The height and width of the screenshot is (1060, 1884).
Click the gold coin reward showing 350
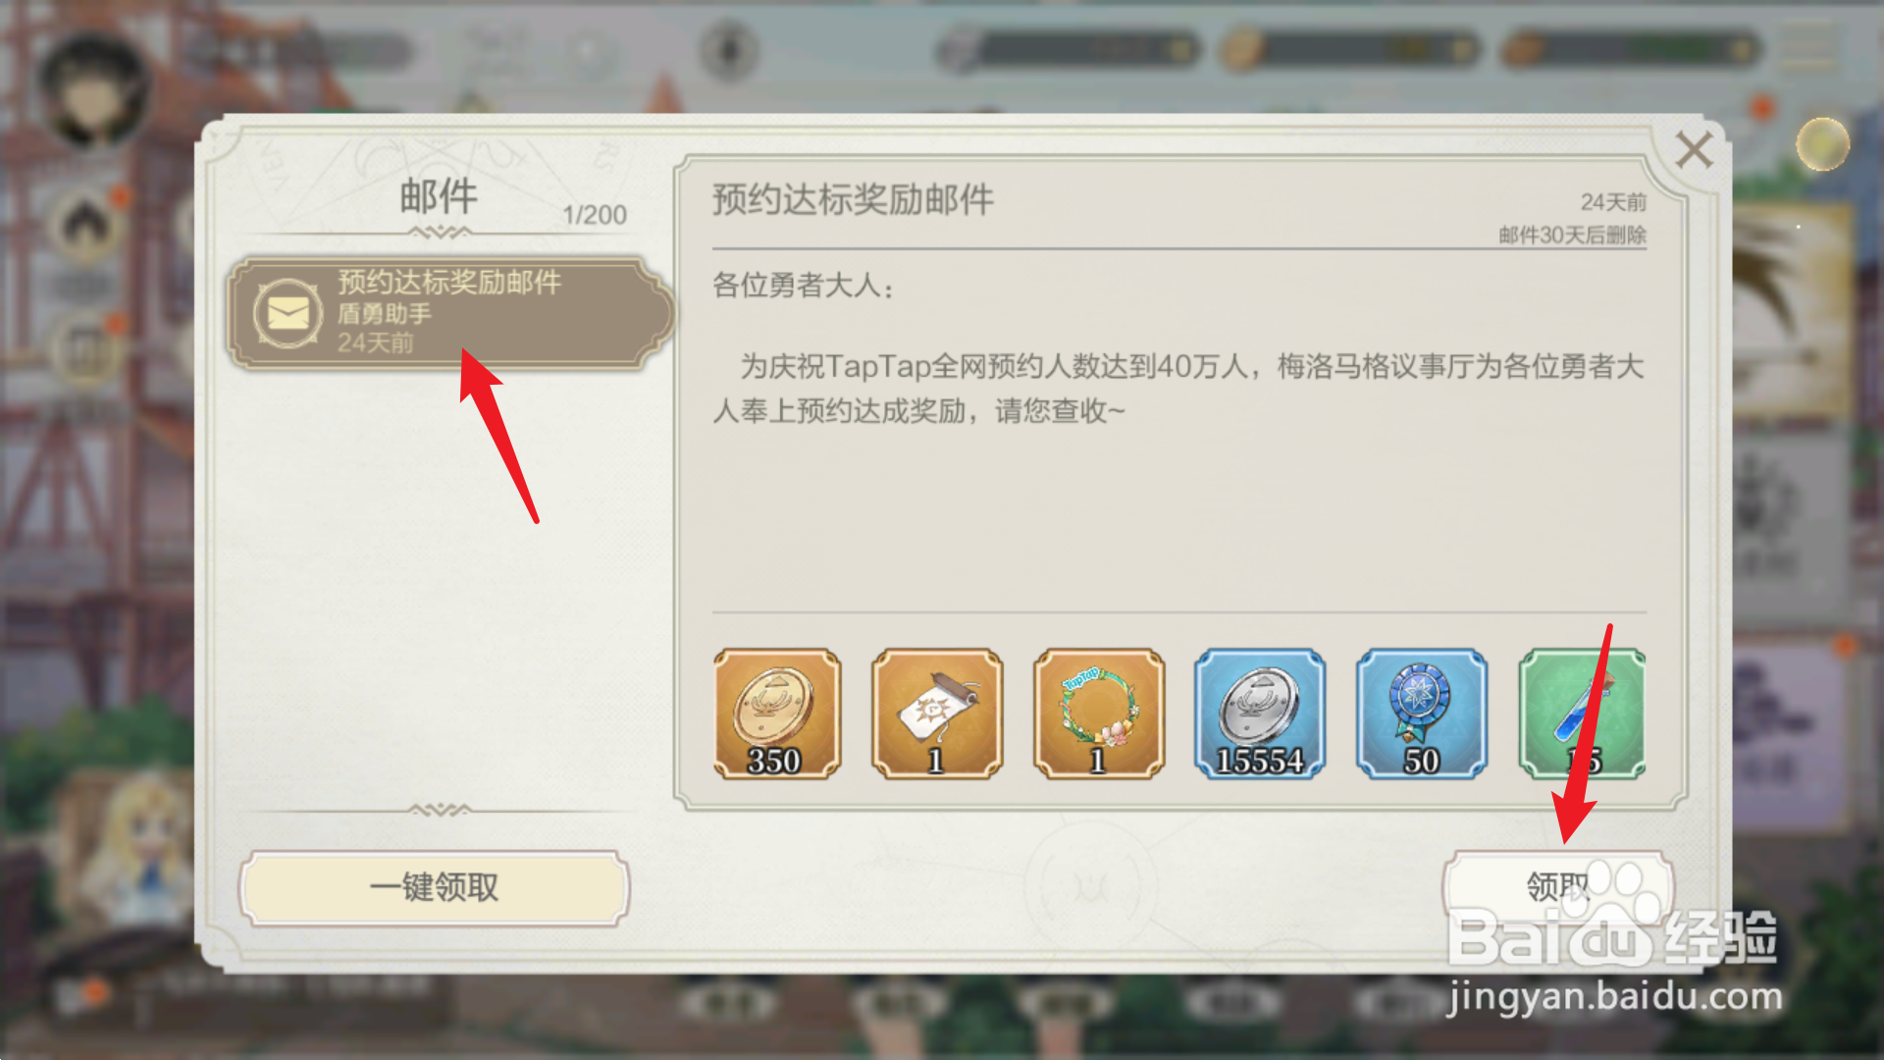pos(777,714)
